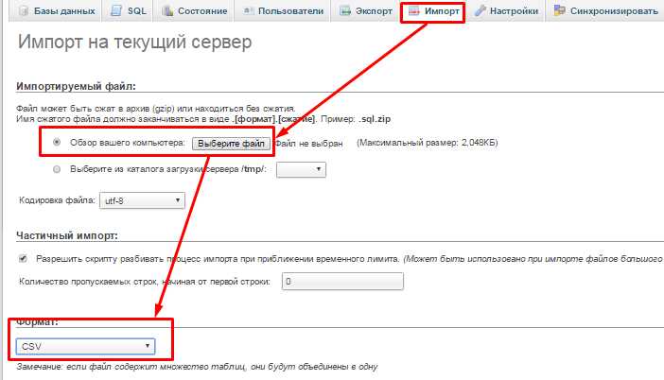Click the Пользователи tab icon
Screen dimensions: 664x380
(x=248, y=10)
